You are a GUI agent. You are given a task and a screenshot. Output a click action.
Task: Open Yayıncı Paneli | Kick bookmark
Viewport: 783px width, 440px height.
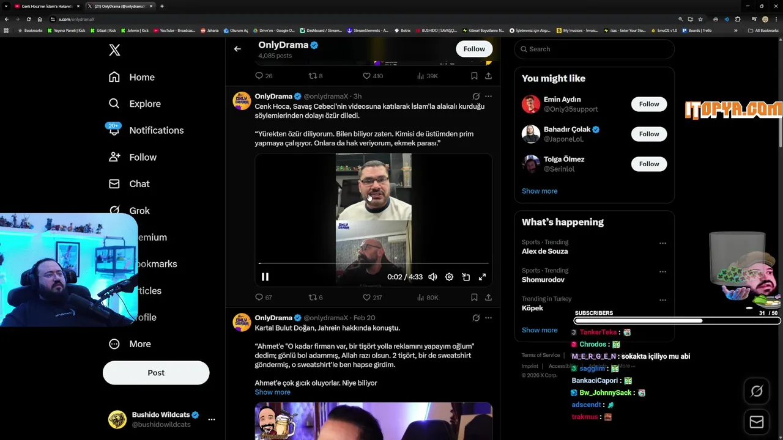pos(67,30)
